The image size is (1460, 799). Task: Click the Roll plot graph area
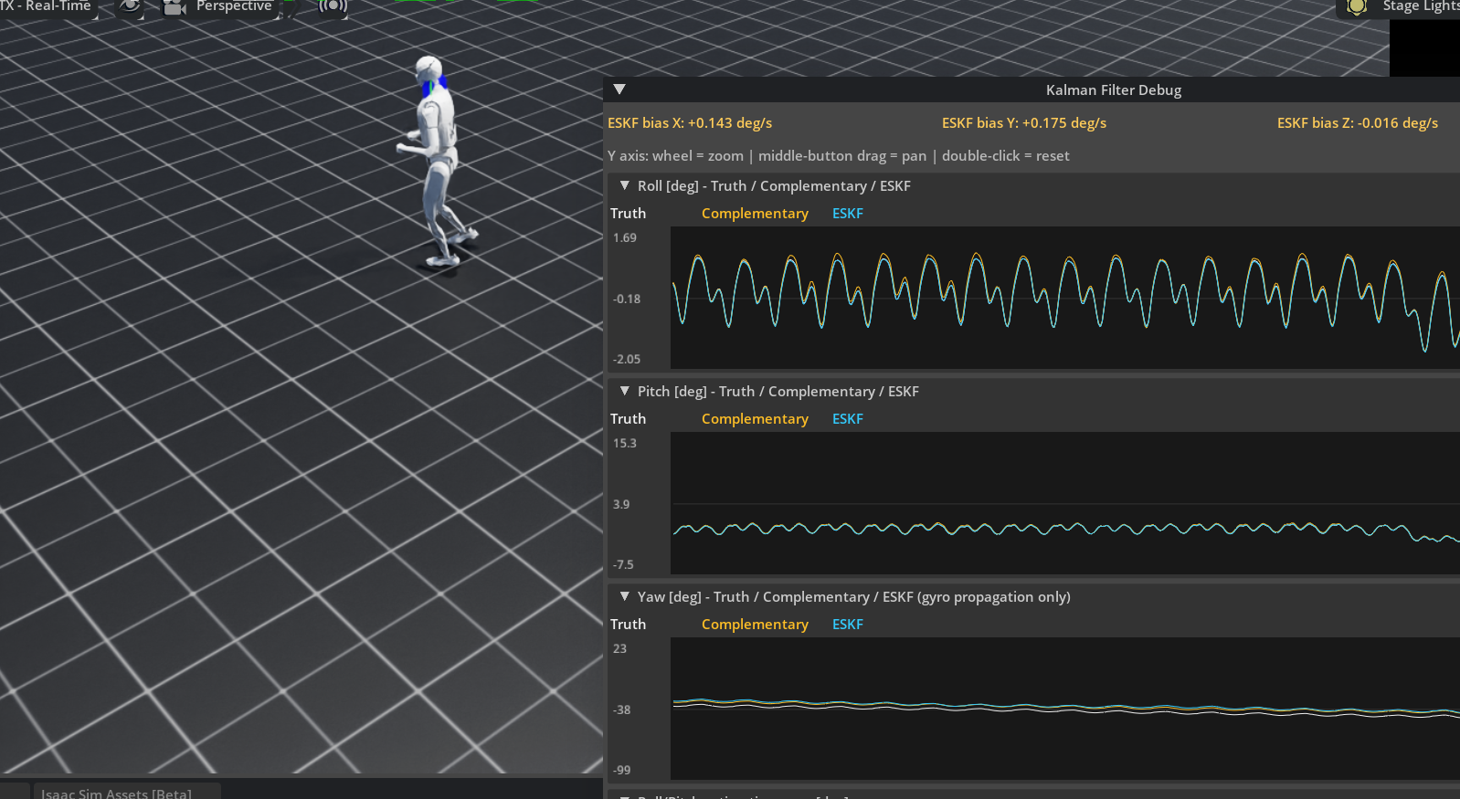coord(1065,298)
